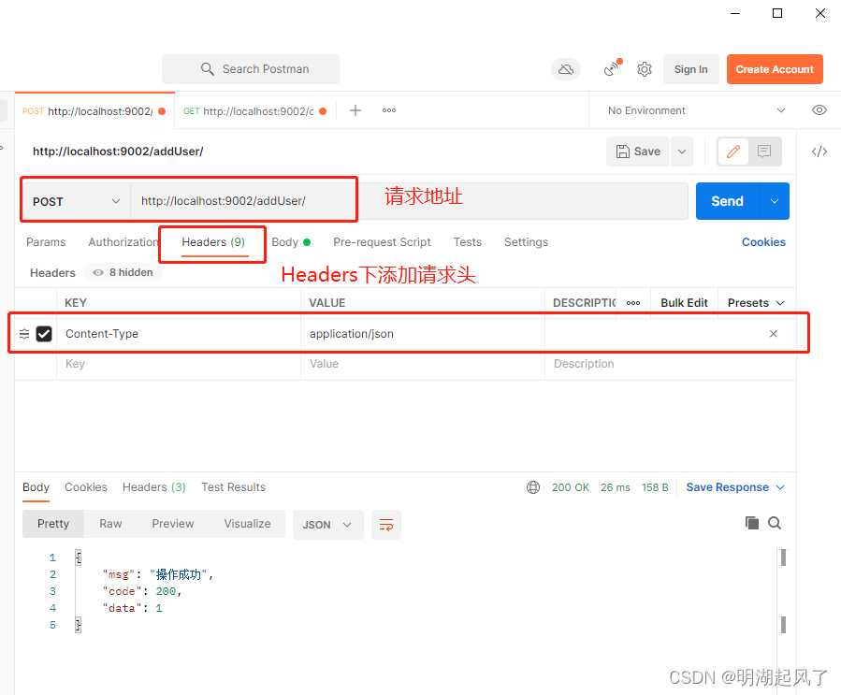Screen dimensions: 841x695
Task: Toggle the wrap lines icon in response
Action: pyautogui.click(x=386, y=525)
